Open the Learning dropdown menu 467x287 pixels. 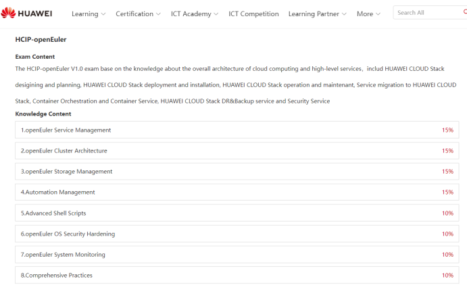pos(89,14)
